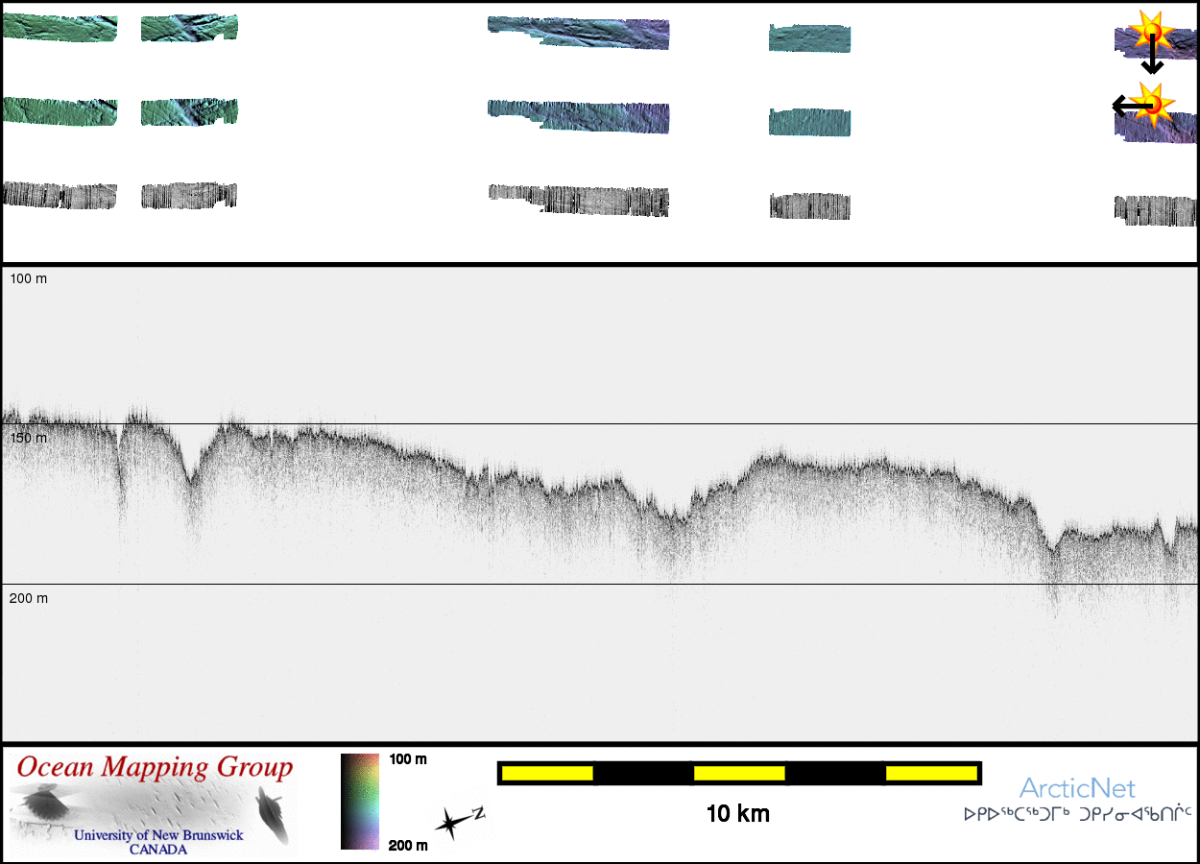Select the 200 m depth label in profile
The height and width of the screenshot is (864, 1200).
(28, 598)
